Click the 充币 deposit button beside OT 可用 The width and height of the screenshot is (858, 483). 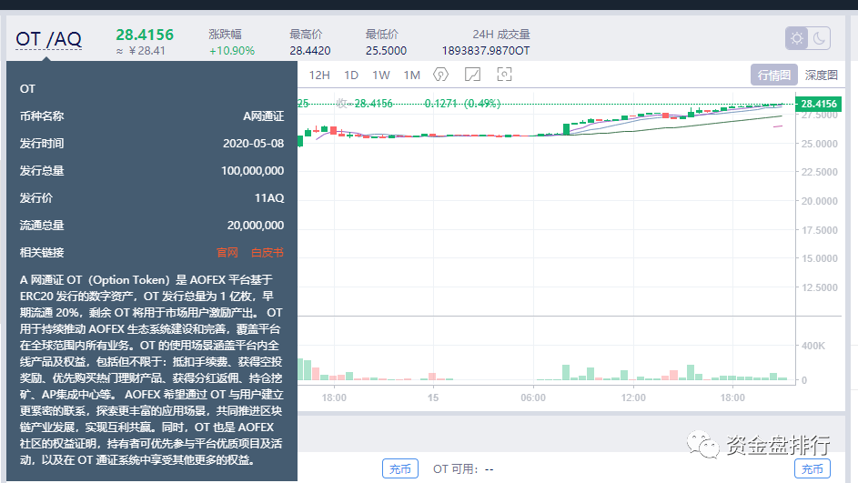click(x=400, y=468)
